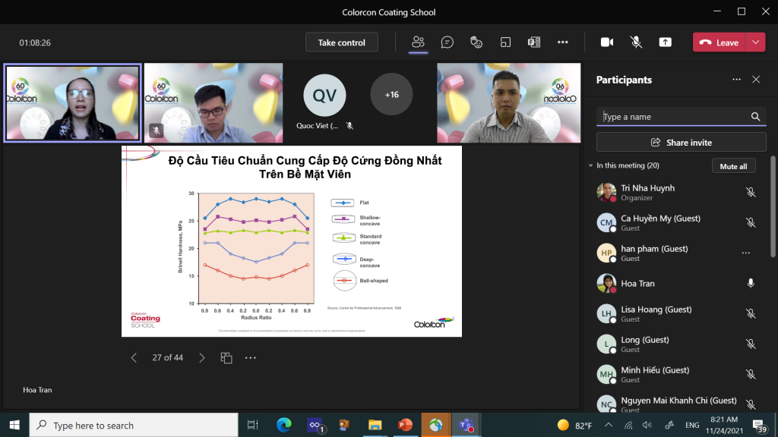778x437 pixels.
Task: Toggle the camera on
Action: [607, 42]
